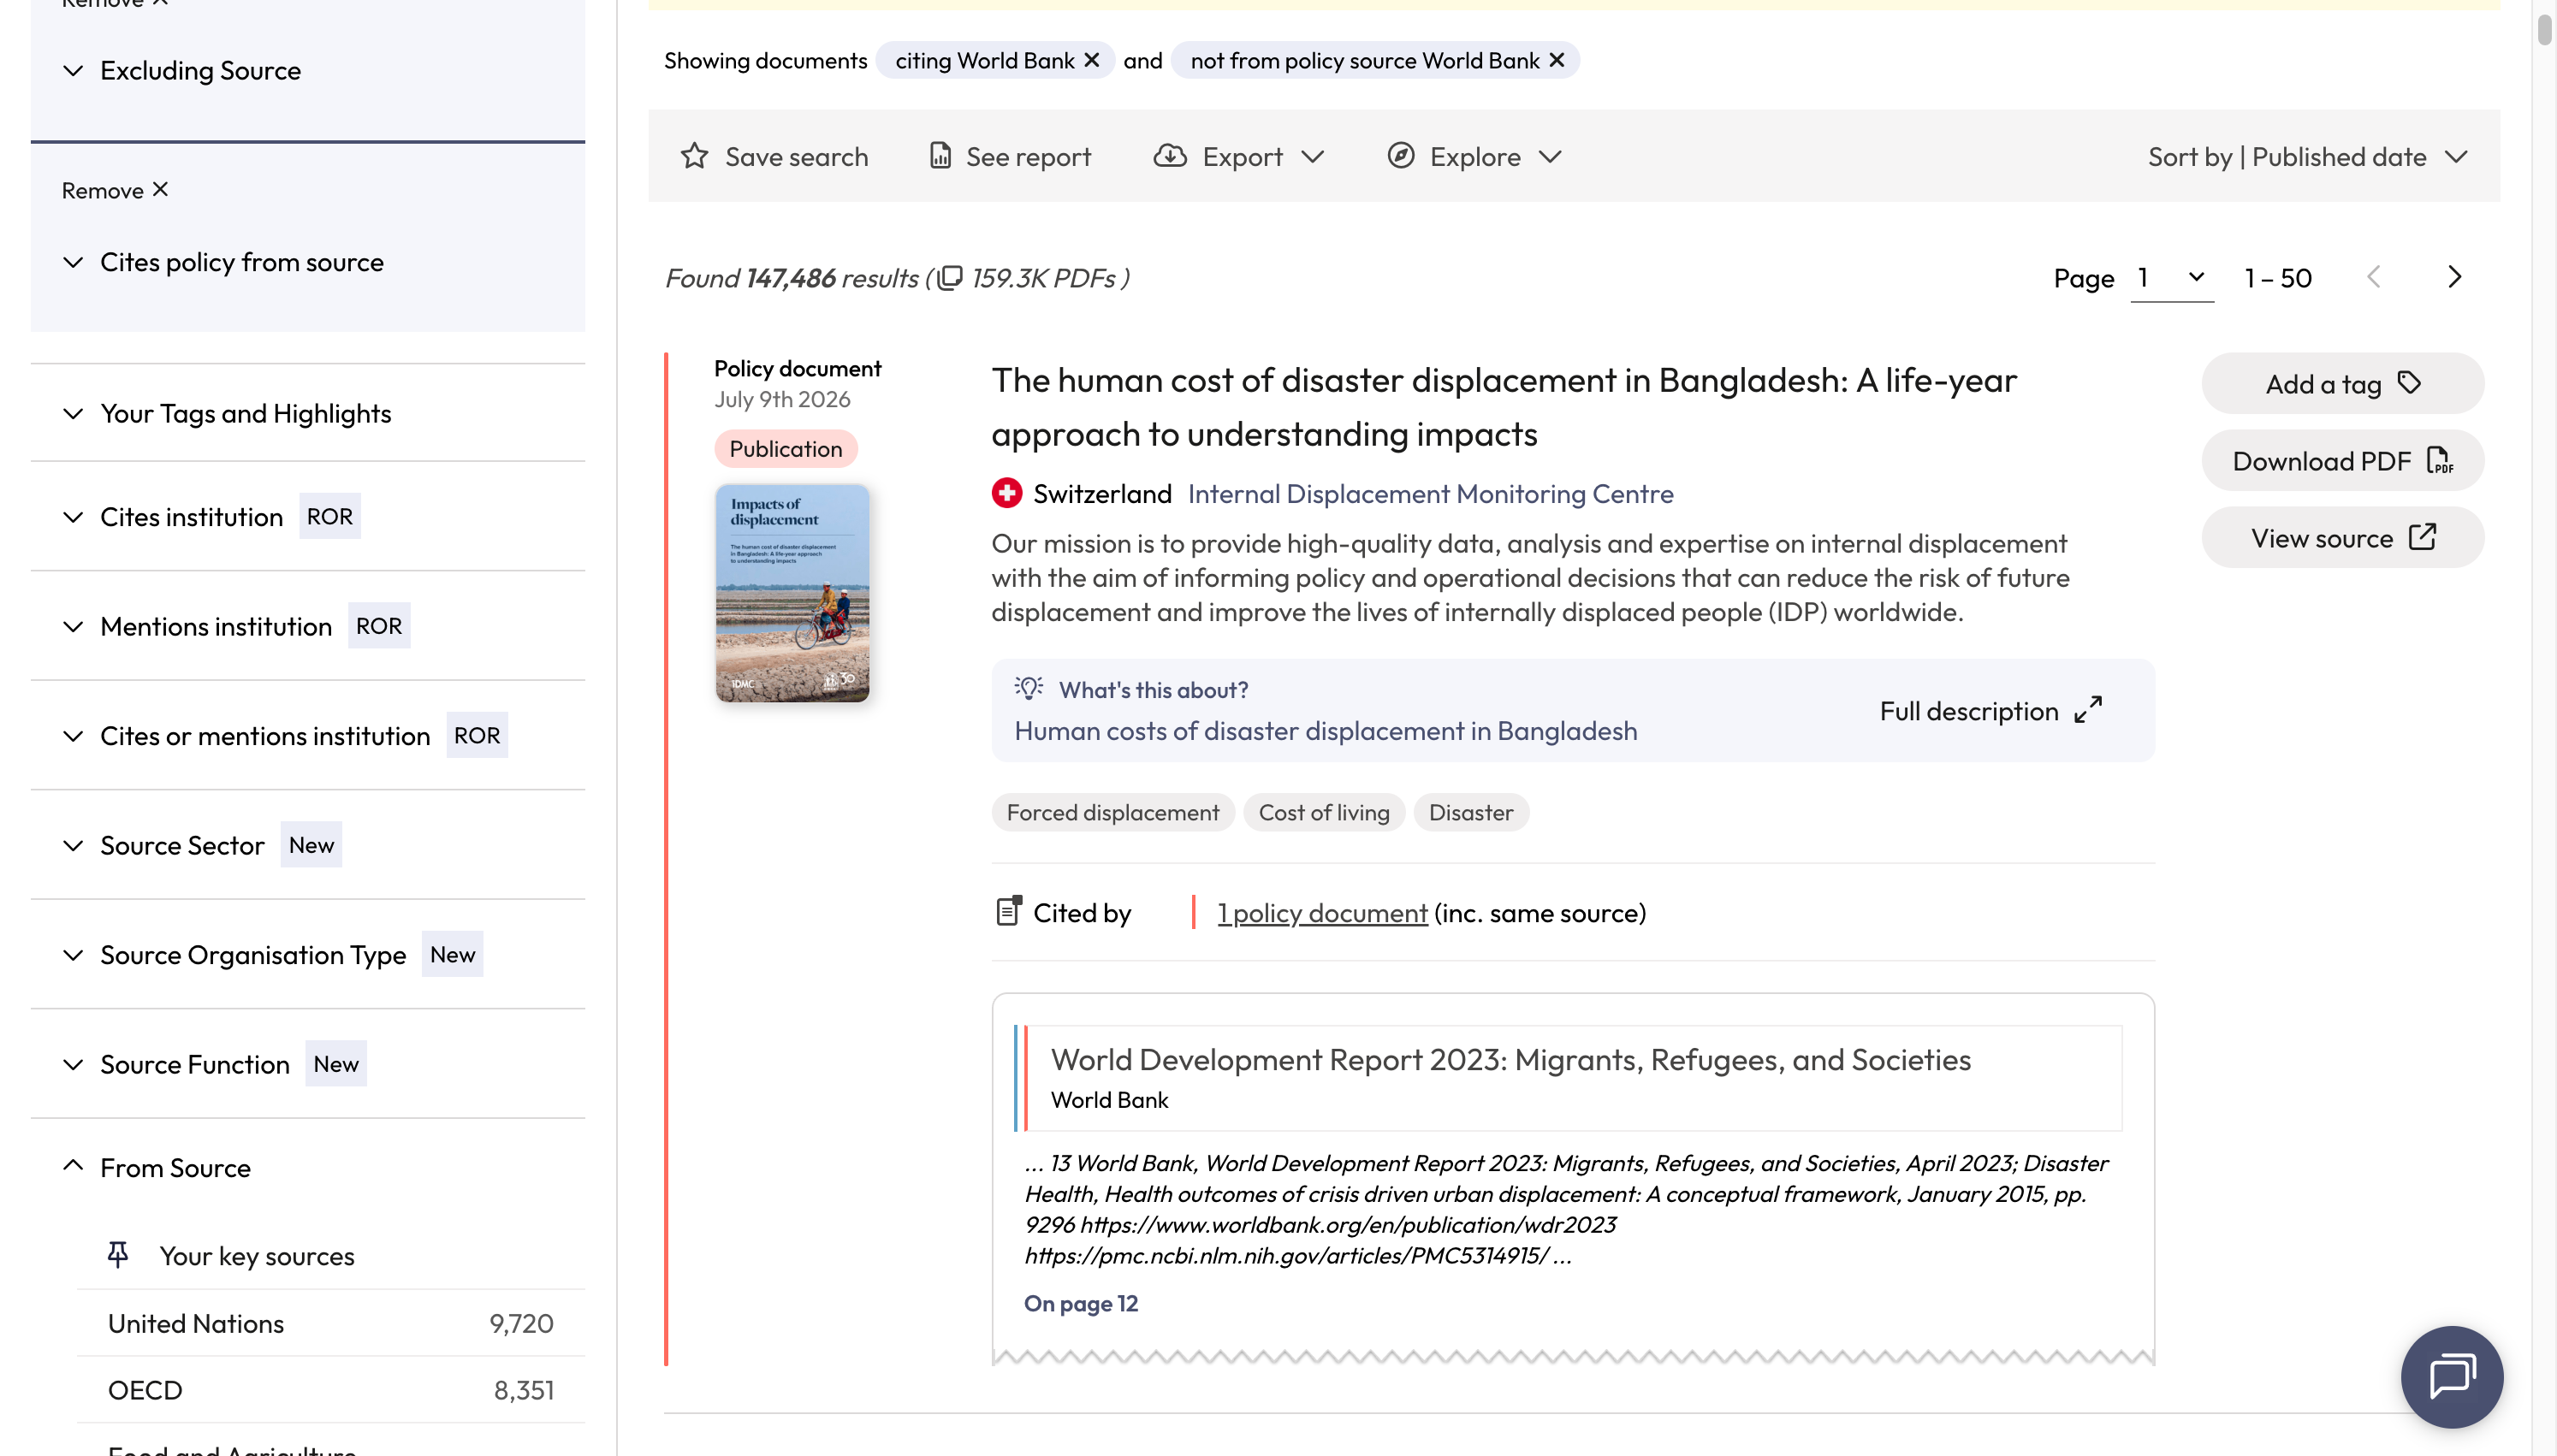
Task: Expand Full description
Action: click(x=1991, y=711)
